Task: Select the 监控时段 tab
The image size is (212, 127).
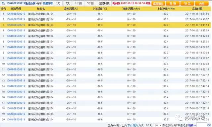Action: click(x=104, y=3)
